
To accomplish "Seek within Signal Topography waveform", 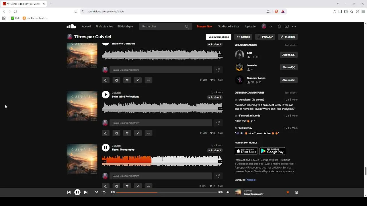I will point(162,161).
